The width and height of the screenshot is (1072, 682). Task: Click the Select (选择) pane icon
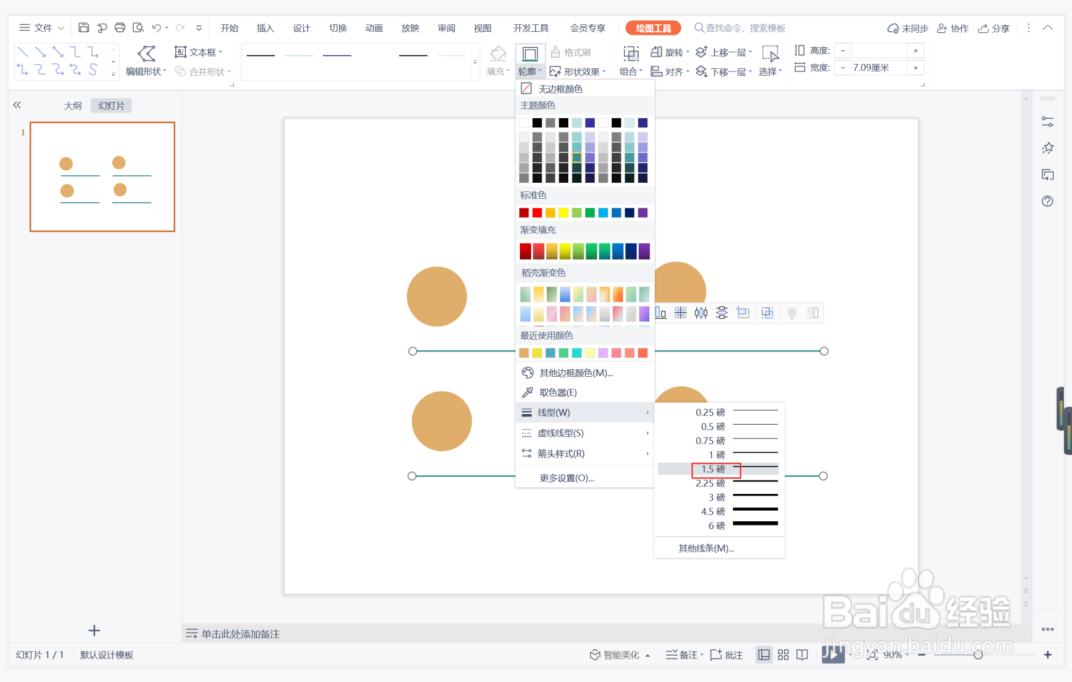pyautogui.click(x=770, y=54)
